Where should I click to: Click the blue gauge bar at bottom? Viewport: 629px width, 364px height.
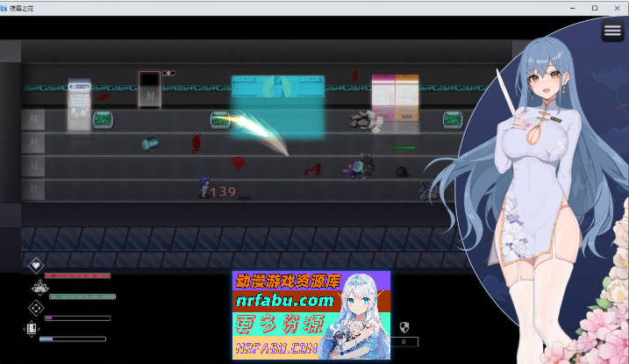point(72,339)
